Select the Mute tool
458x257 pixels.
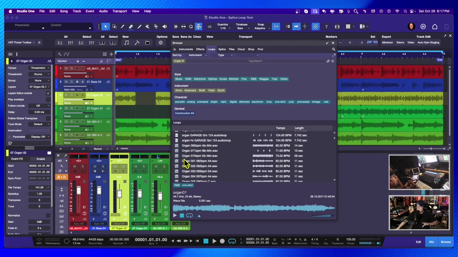[147, 26]
